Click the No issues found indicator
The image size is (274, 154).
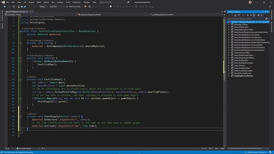coord(24,148)
